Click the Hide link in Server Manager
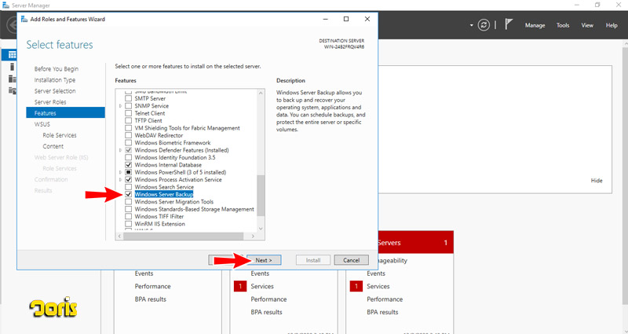Viewport: 628px width, 334px height. [597, 181]
